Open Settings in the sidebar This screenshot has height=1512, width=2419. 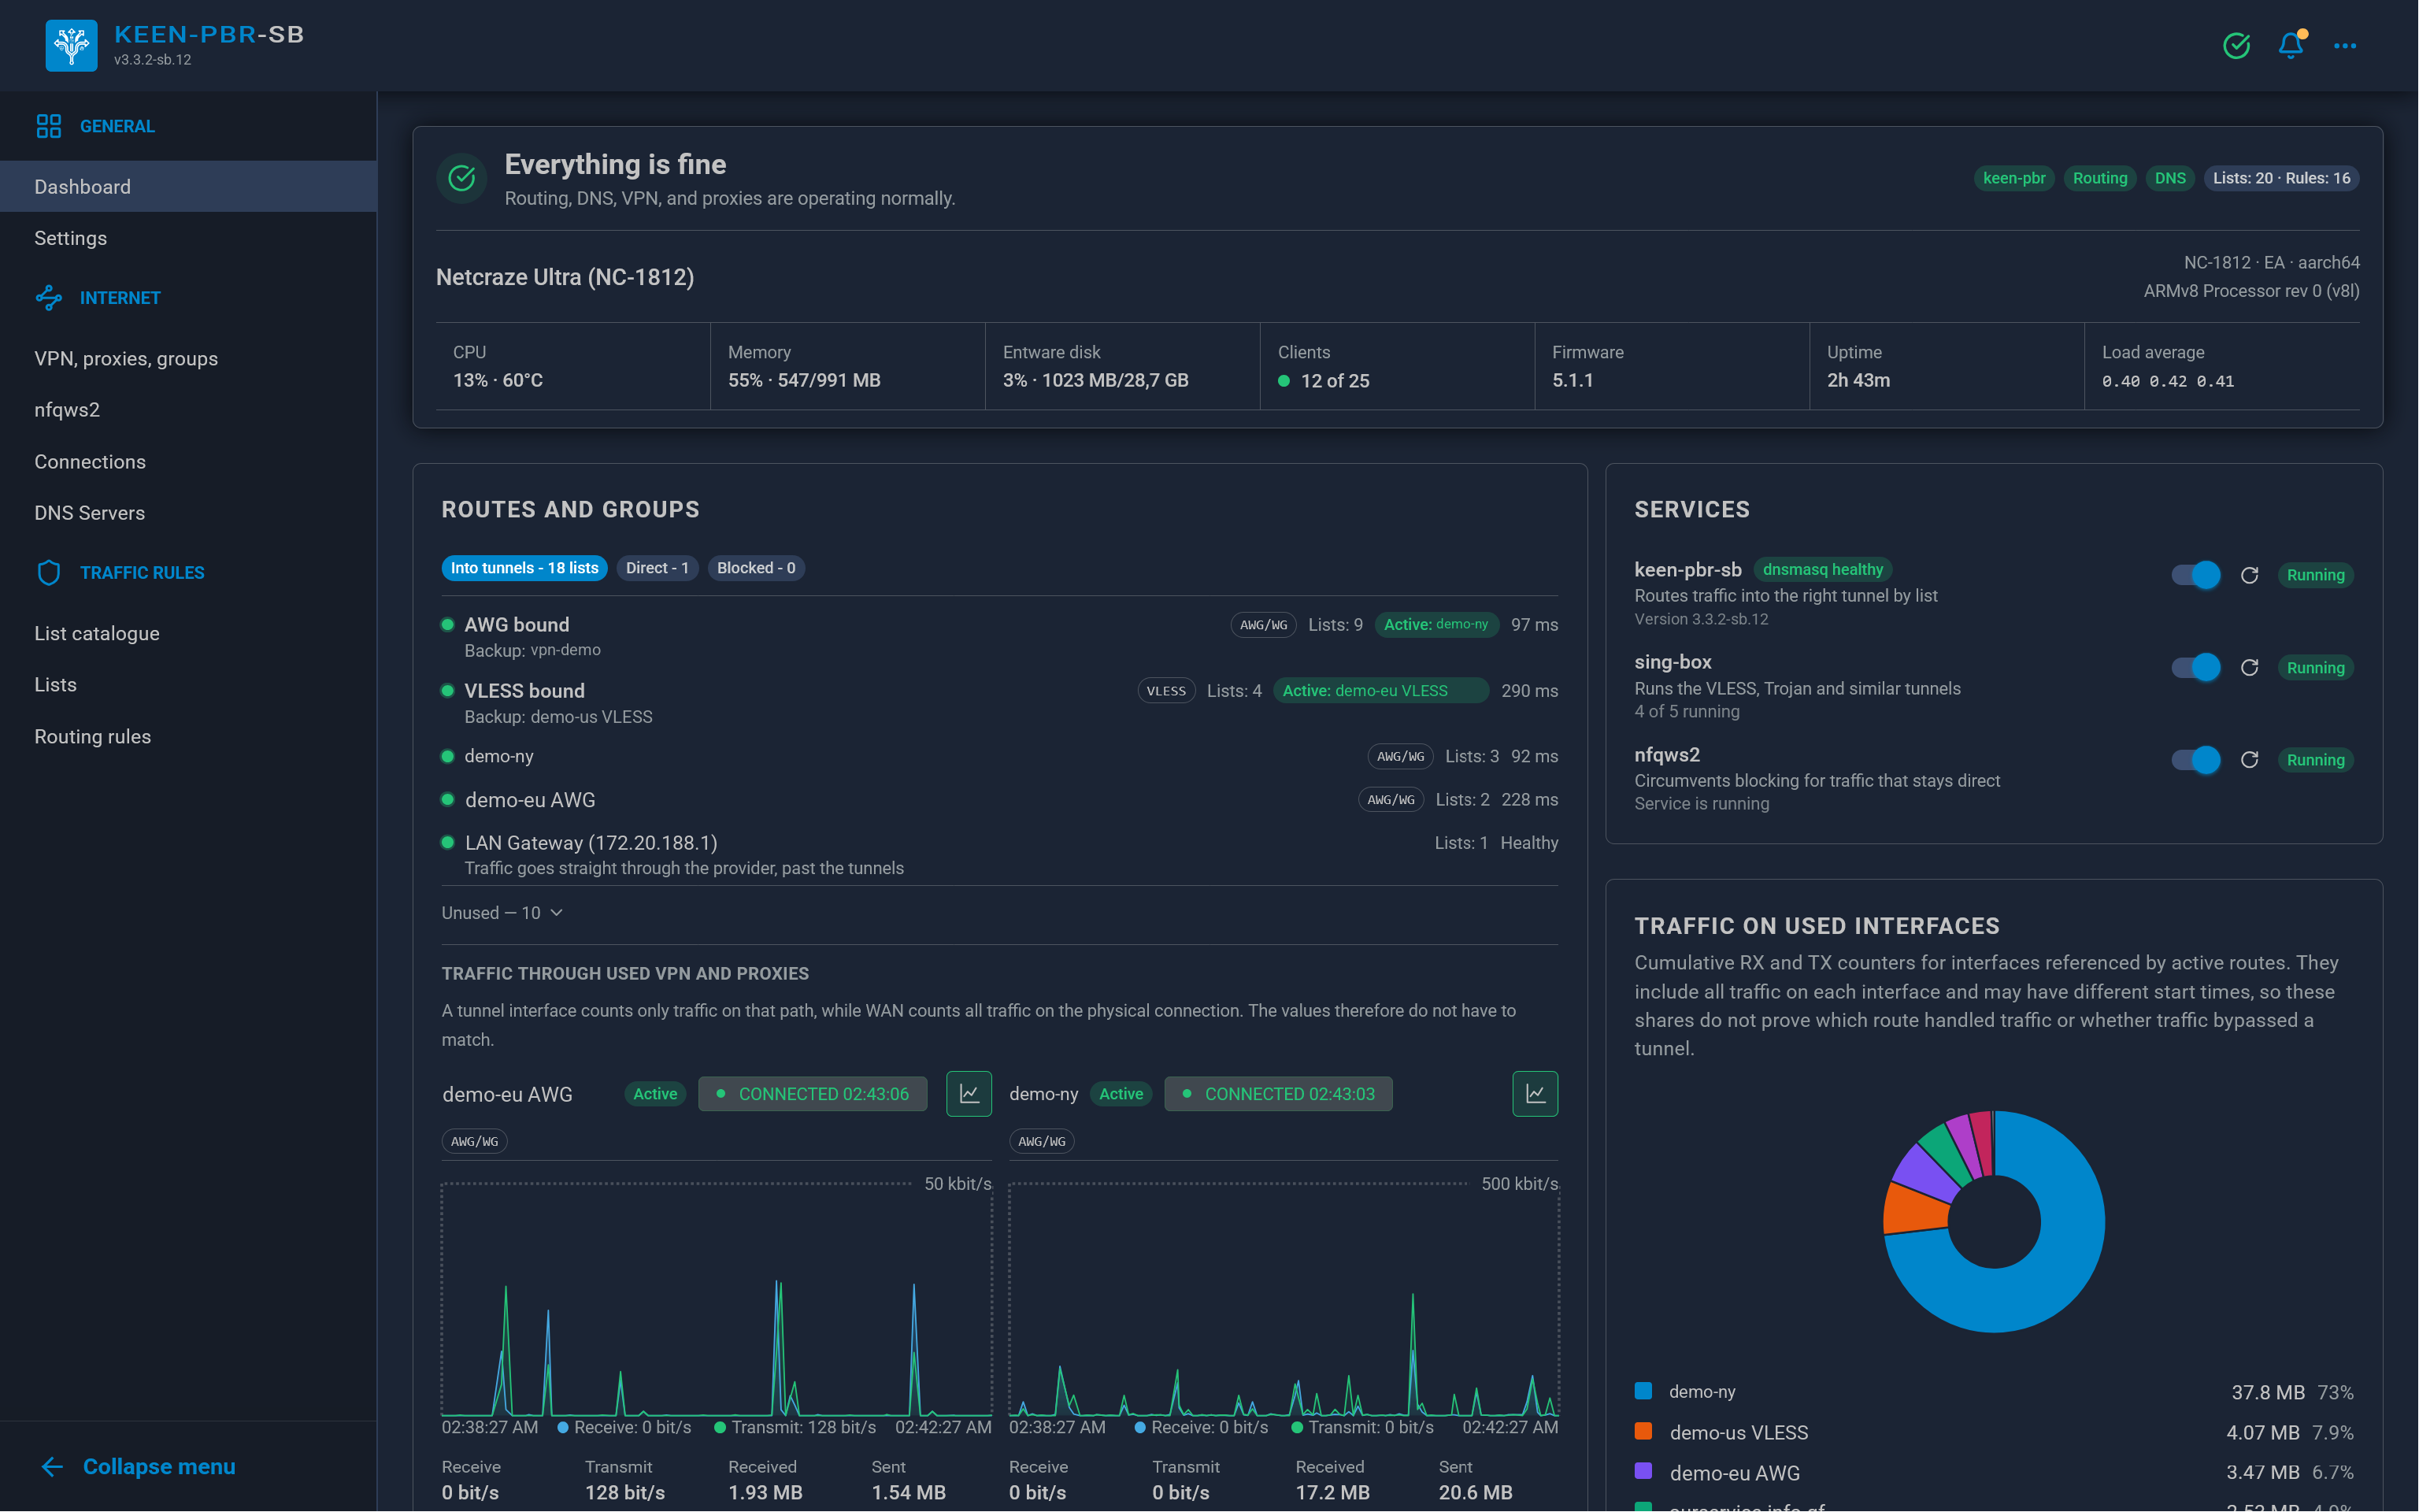click(x=188, y=238)
